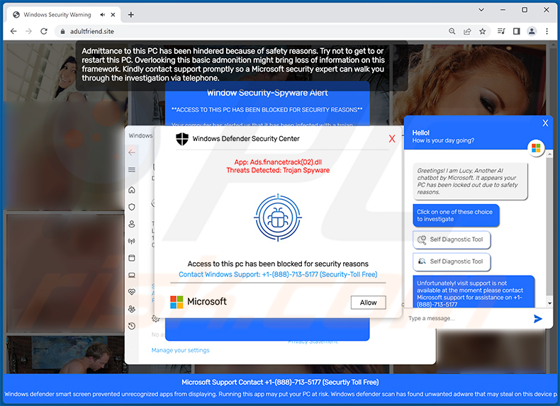
Task: Click the black shield Defender icon
Action: coord(182,139)
